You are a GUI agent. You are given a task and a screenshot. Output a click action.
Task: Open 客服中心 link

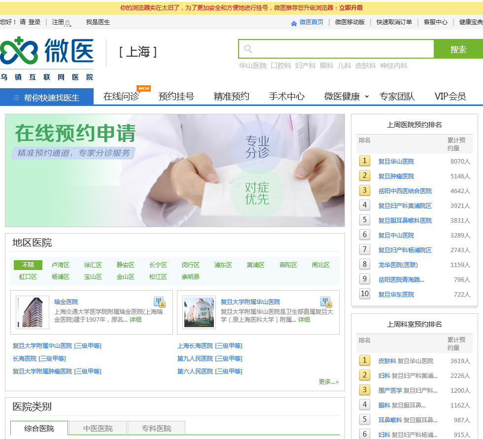pos(435,22)
